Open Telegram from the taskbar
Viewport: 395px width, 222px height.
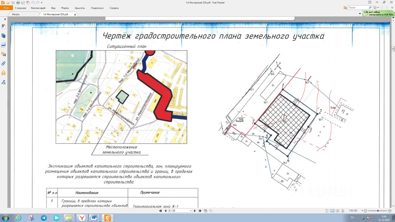click(x=44, y=218)
